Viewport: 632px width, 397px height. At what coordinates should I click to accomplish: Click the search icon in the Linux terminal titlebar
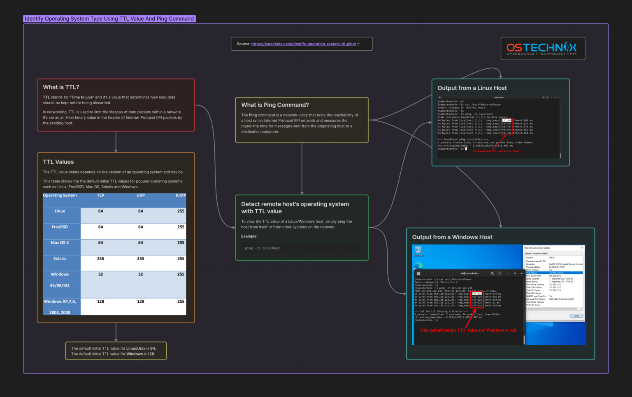pos(543,97)
